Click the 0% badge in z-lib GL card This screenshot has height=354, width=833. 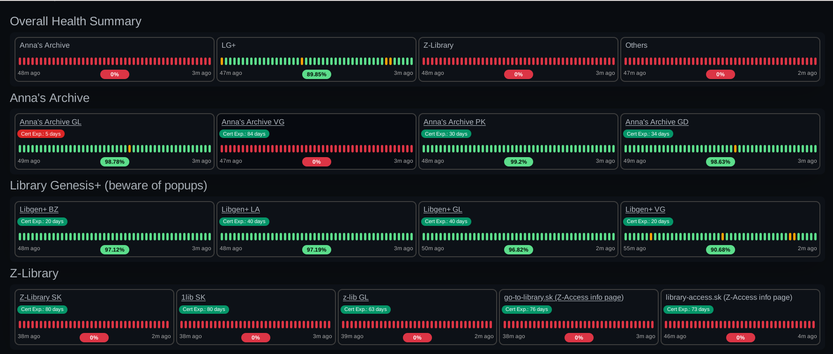point(417,338)
